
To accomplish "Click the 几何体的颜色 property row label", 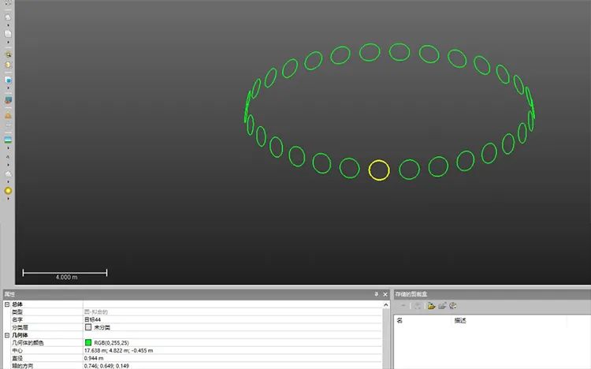I will (x=28, y=343).
